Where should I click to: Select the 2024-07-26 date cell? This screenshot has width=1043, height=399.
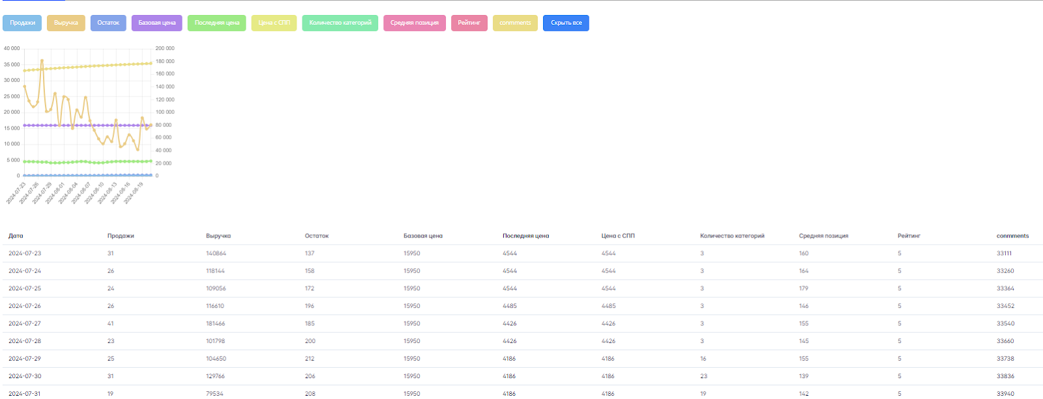click(x=25, y=306)
